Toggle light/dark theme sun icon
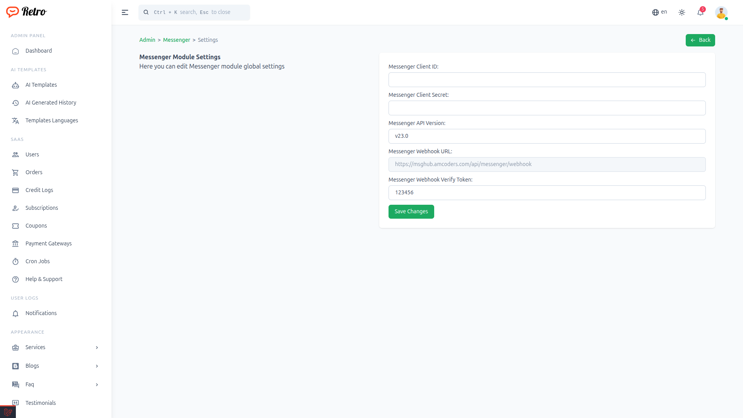Image resolution: width=743 pixels, height=418 pixels. pyautogui.click(x=682, y=12)
